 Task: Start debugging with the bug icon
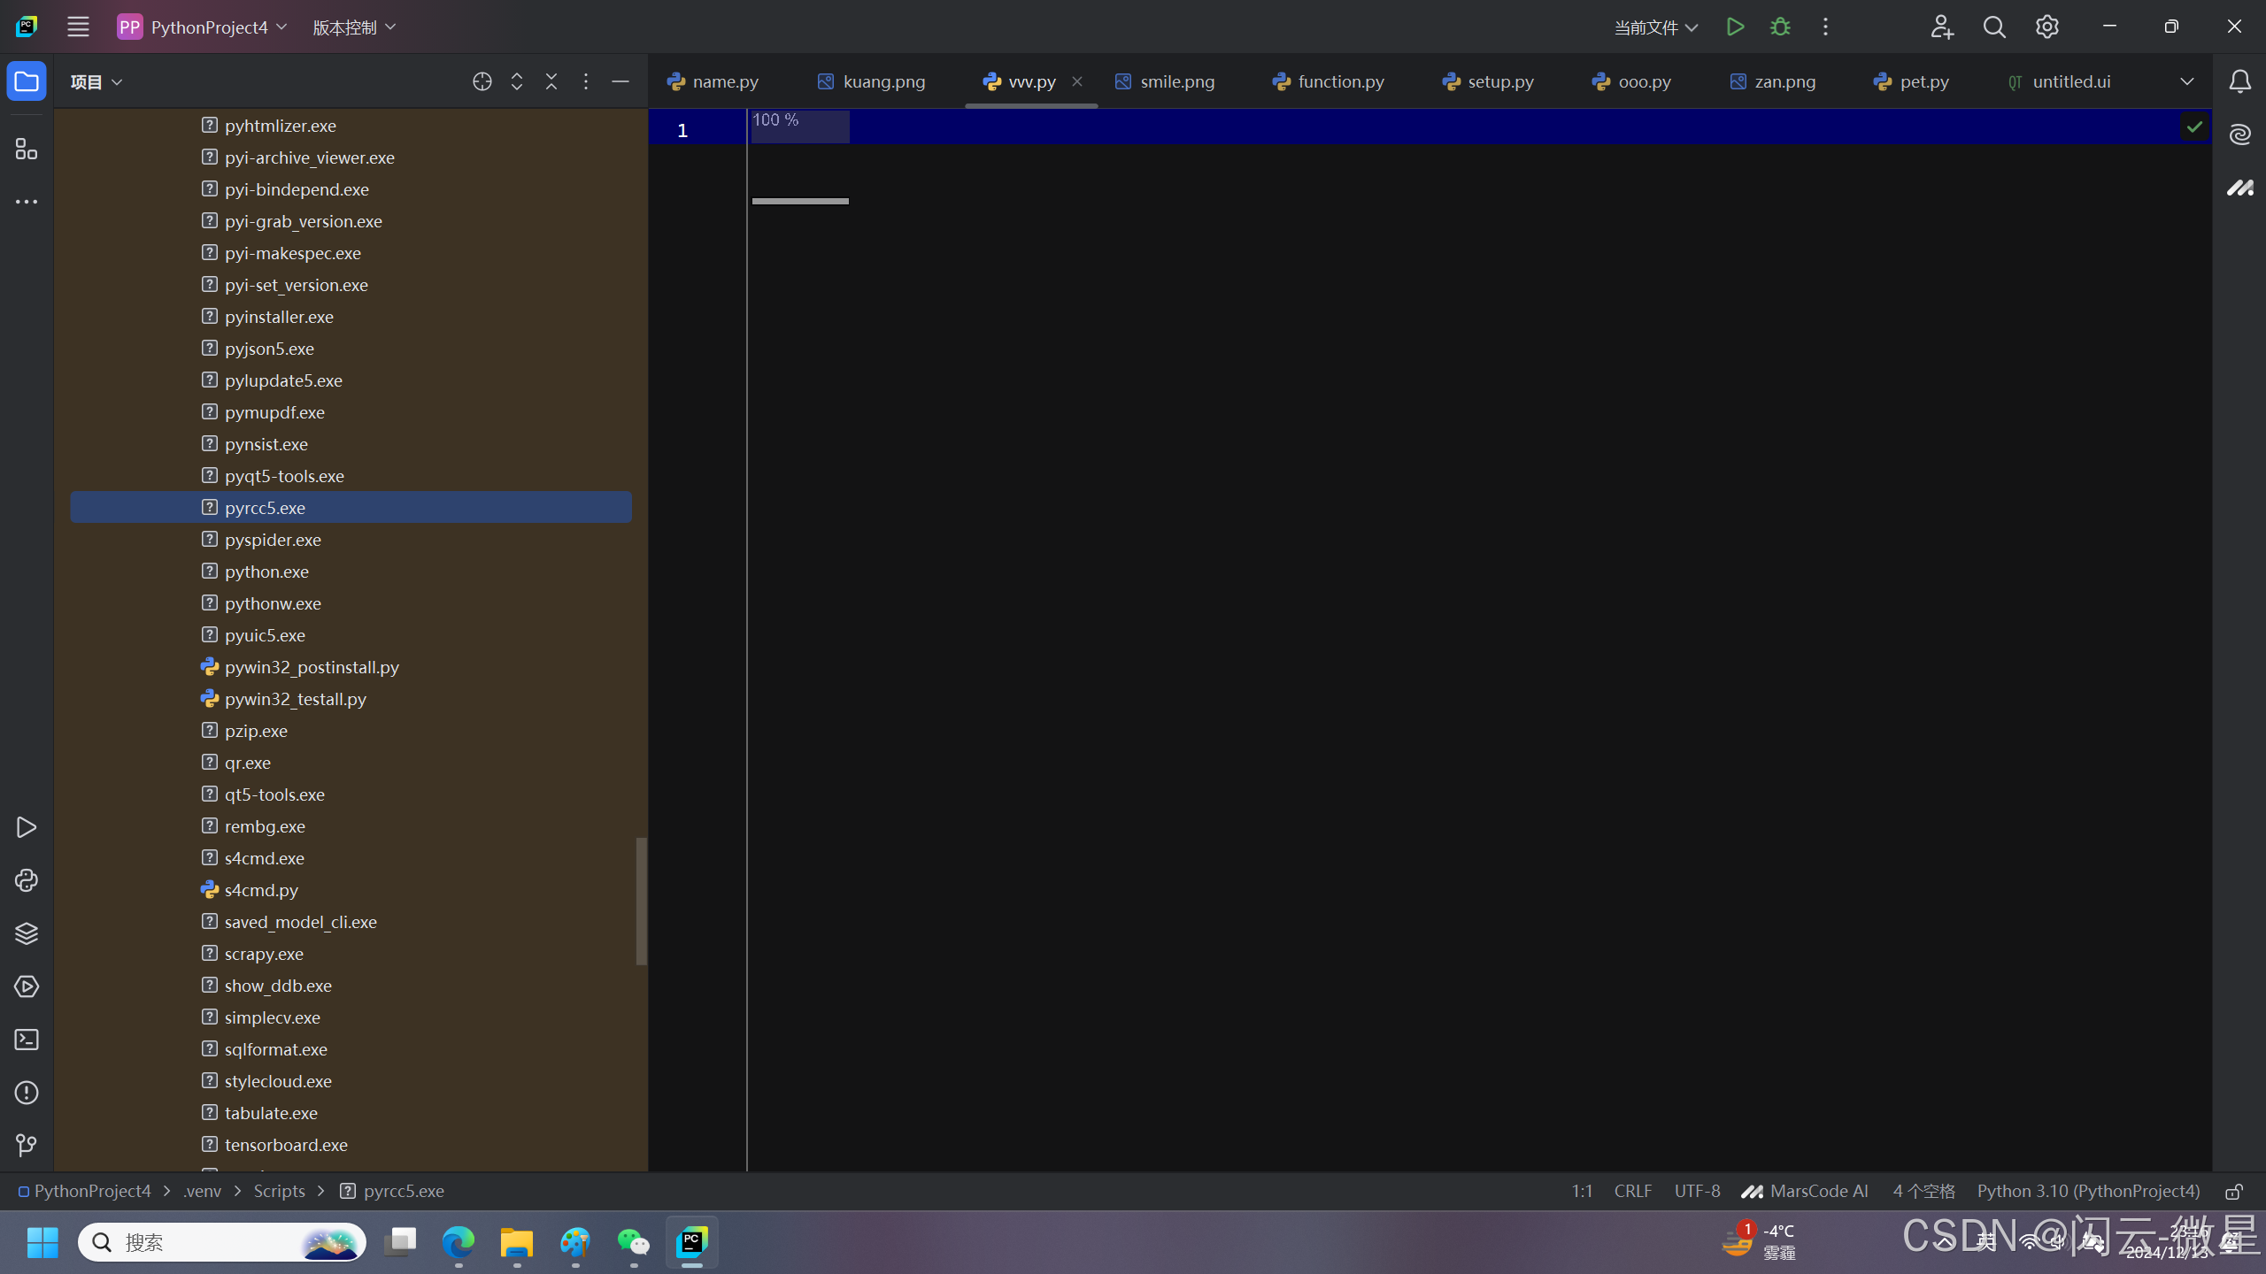click(x=1780, y=27)
